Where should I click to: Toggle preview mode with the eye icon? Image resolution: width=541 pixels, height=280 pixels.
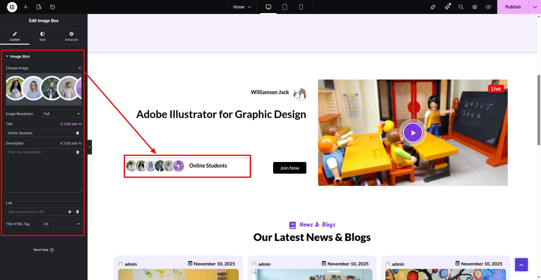click(488, 7)
